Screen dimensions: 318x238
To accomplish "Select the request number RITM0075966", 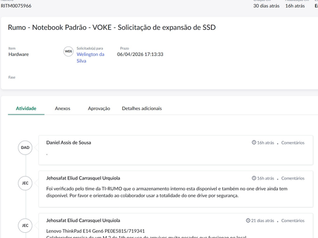I will click(16, 6).
